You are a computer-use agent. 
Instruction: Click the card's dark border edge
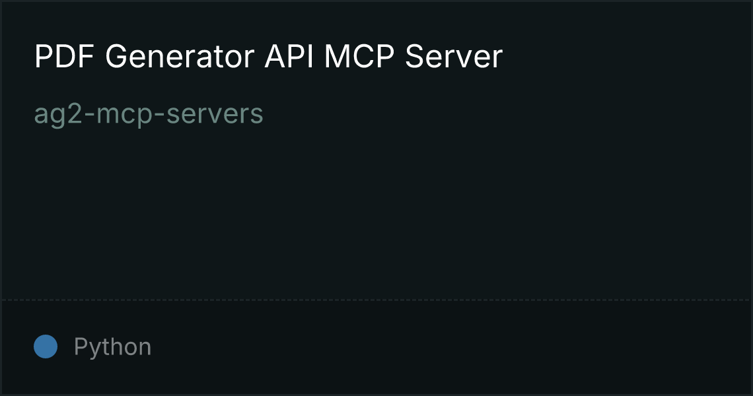[x=377, y=1]
